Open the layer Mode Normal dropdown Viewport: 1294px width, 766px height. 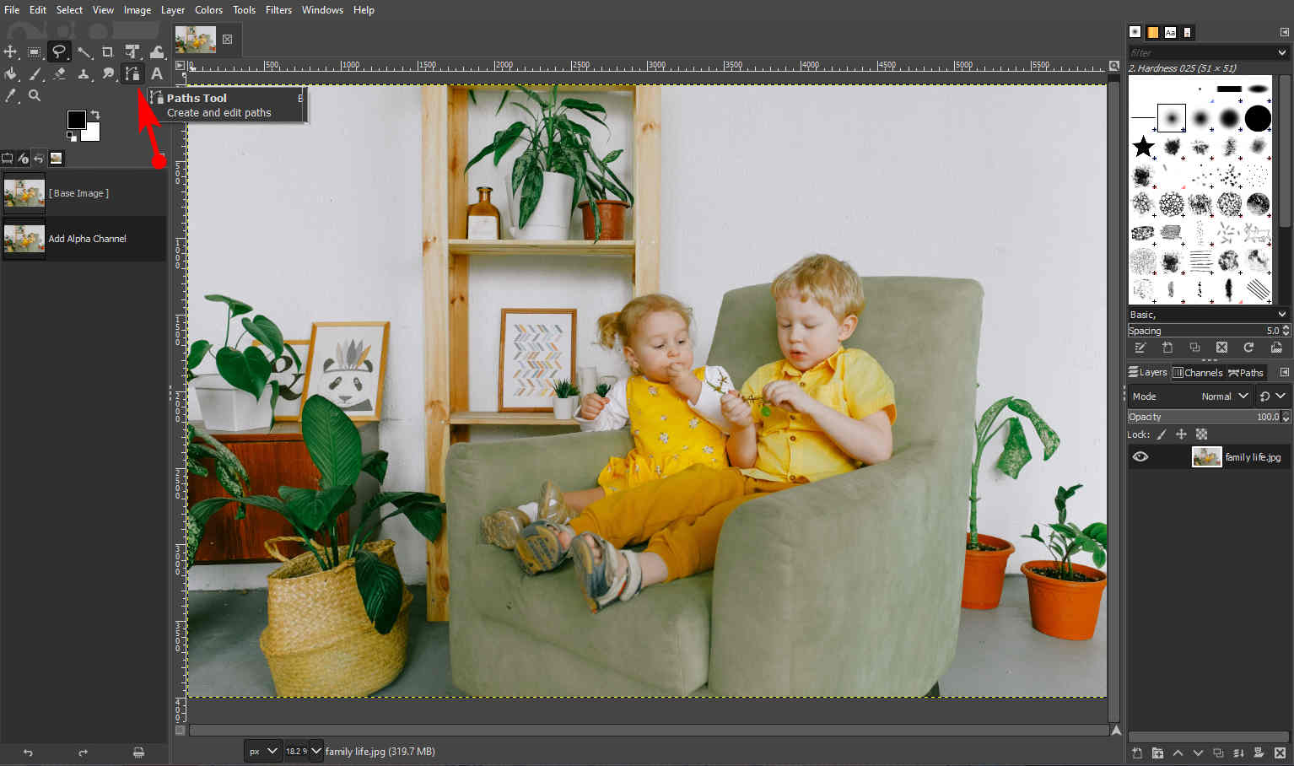tap(1190, 396)
